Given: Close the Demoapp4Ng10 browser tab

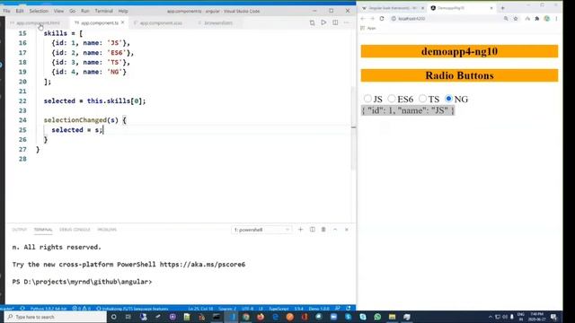Looking at the screenshot, I should click(491, 8).
